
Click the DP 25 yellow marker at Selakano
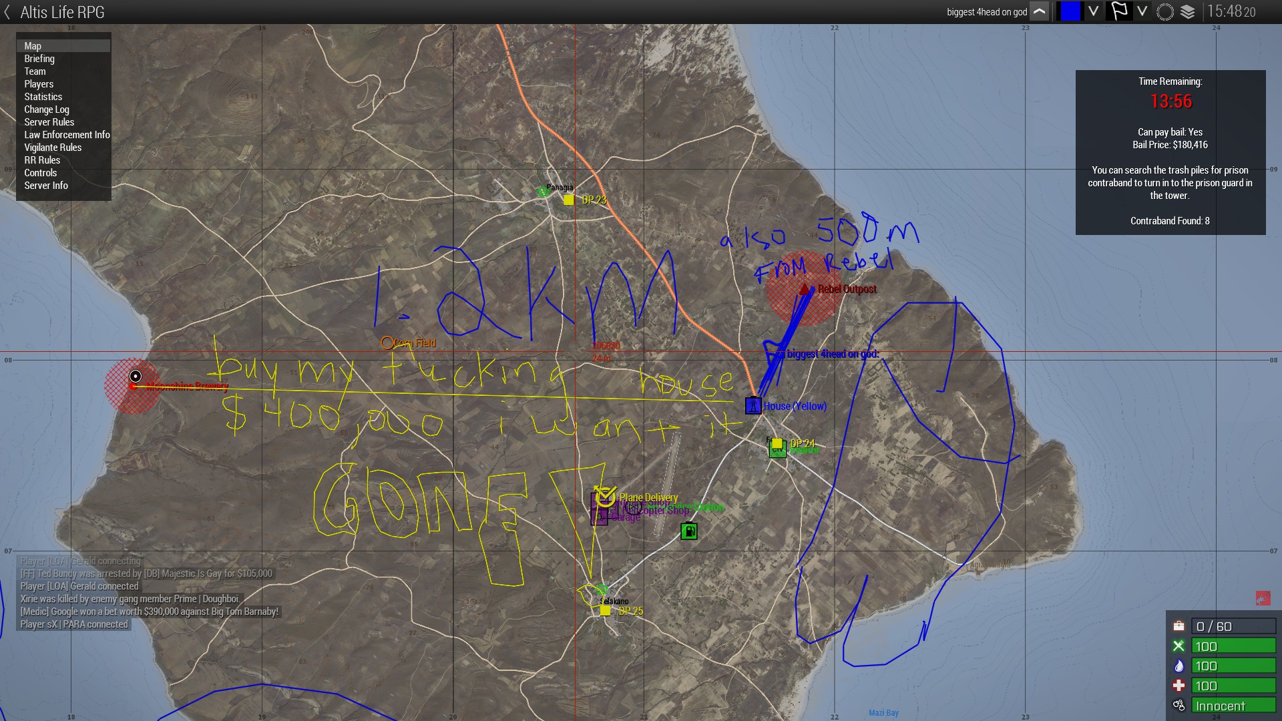click(x=605, y=611)
